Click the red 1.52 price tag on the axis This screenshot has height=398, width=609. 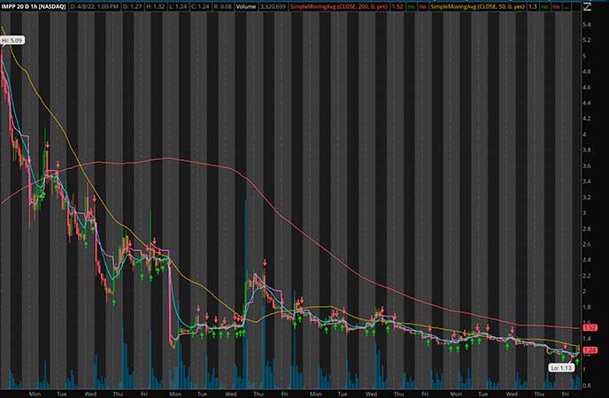[590, 327]
